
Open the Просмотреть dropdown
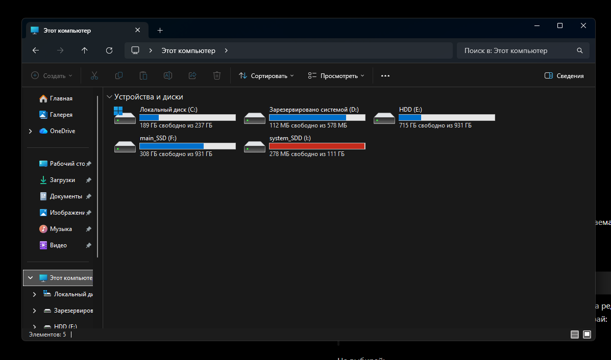[336, 76]
